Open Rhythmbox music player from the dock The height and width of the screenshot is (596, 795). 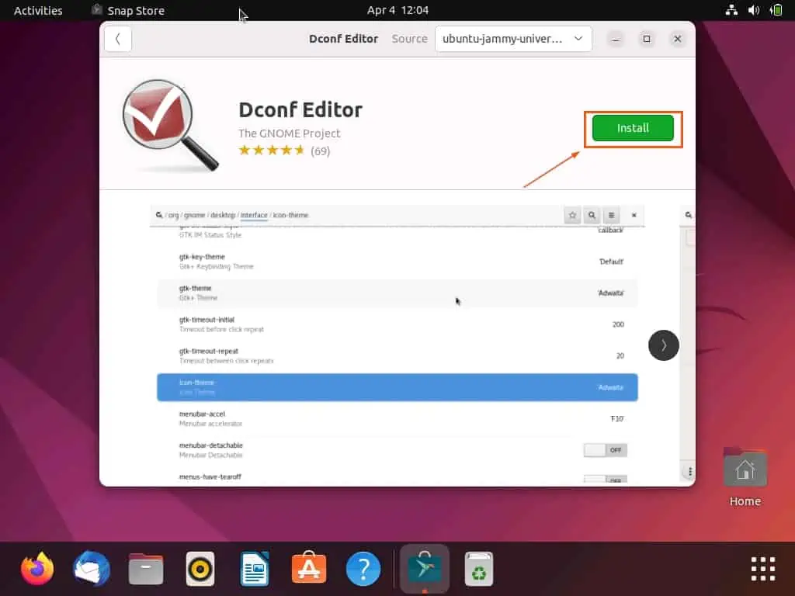coord(200,568)
